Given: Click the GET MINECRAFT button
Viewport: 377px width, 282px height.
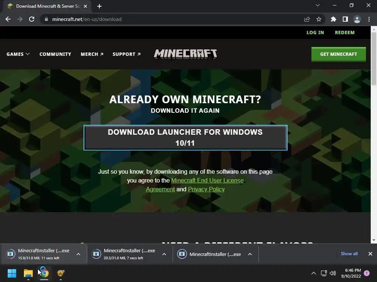Looking at the screenshot, I should point(339,54).
